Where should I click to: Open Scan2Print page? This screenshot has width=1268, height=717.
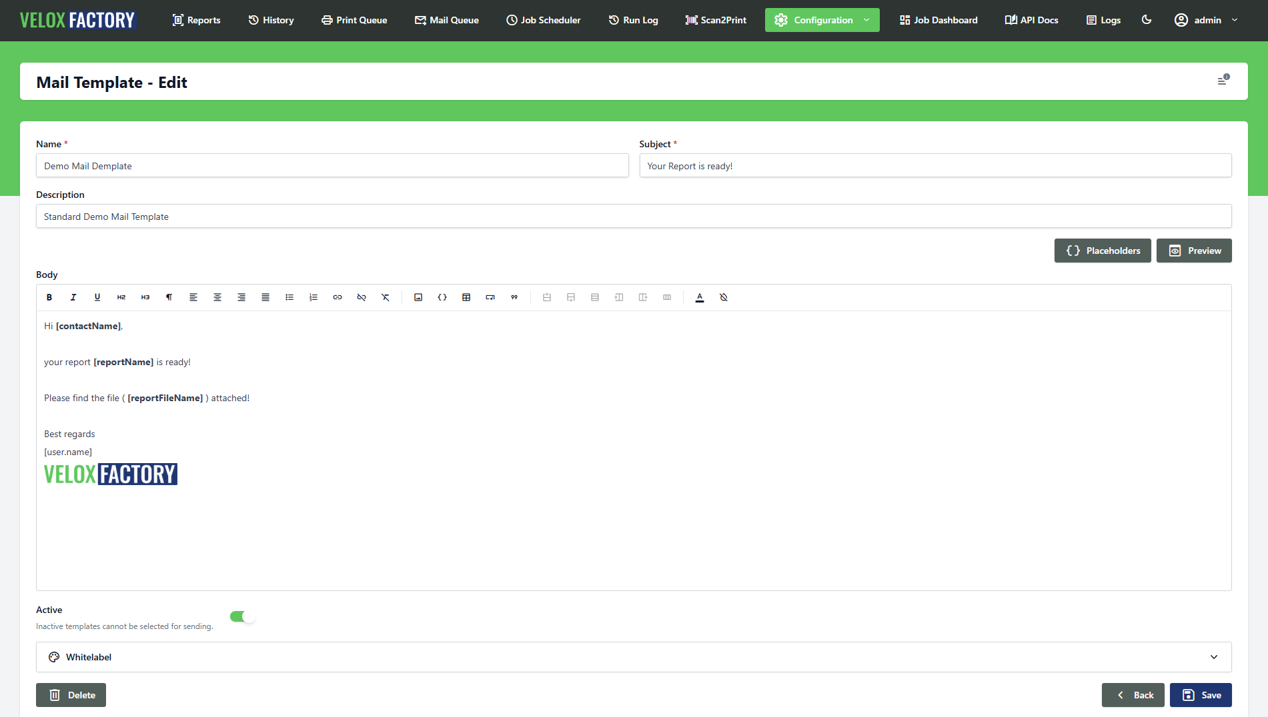716,20
